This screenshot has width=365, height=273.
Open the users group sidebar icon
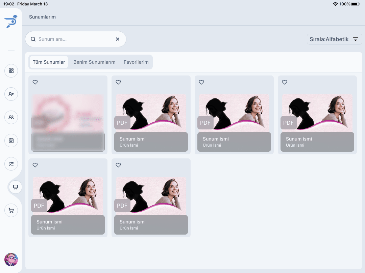[11, 117]
